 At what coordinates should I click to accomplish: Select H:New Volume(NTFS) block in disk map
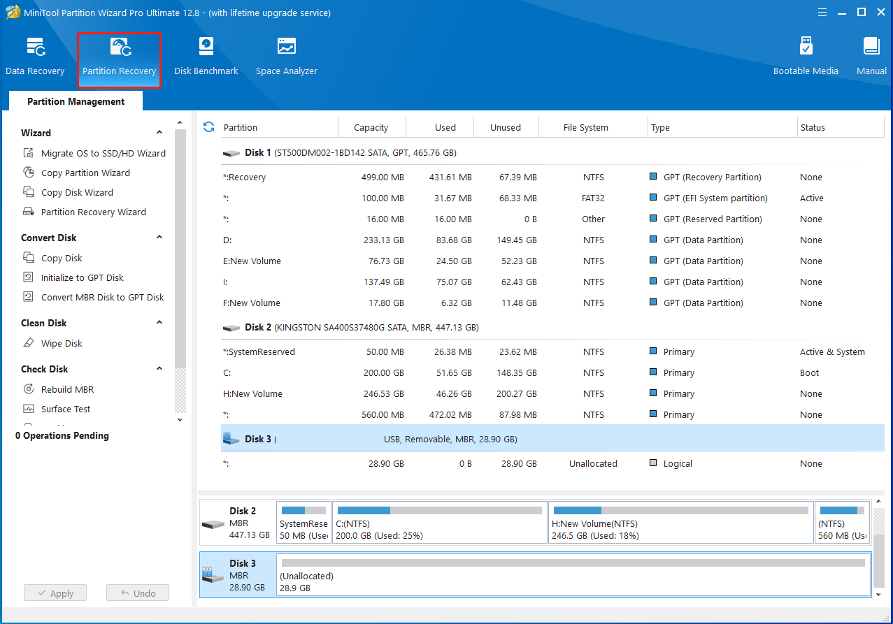680,522
